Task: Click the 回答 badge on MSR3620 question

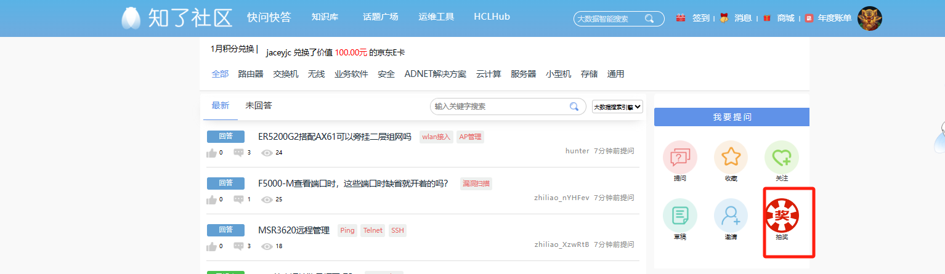Action: pos(225,230)
